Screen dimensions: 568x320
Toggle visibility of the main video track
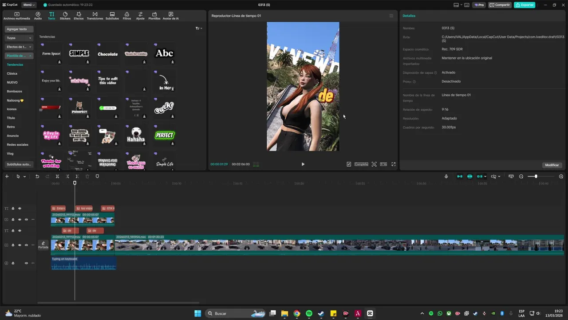[x=20, y=245]
